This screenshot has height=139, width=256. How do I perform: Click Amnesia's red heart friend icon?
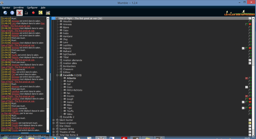[250, 25]
